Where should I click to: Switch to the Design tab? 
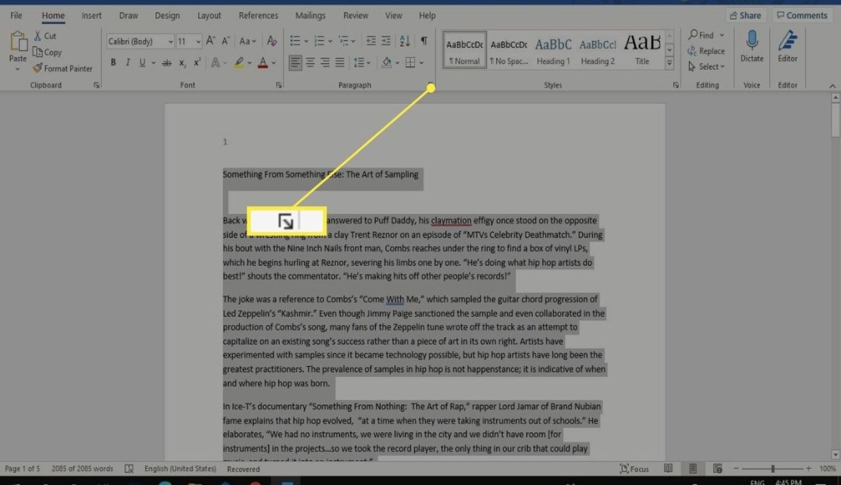(x=167, y=16)
